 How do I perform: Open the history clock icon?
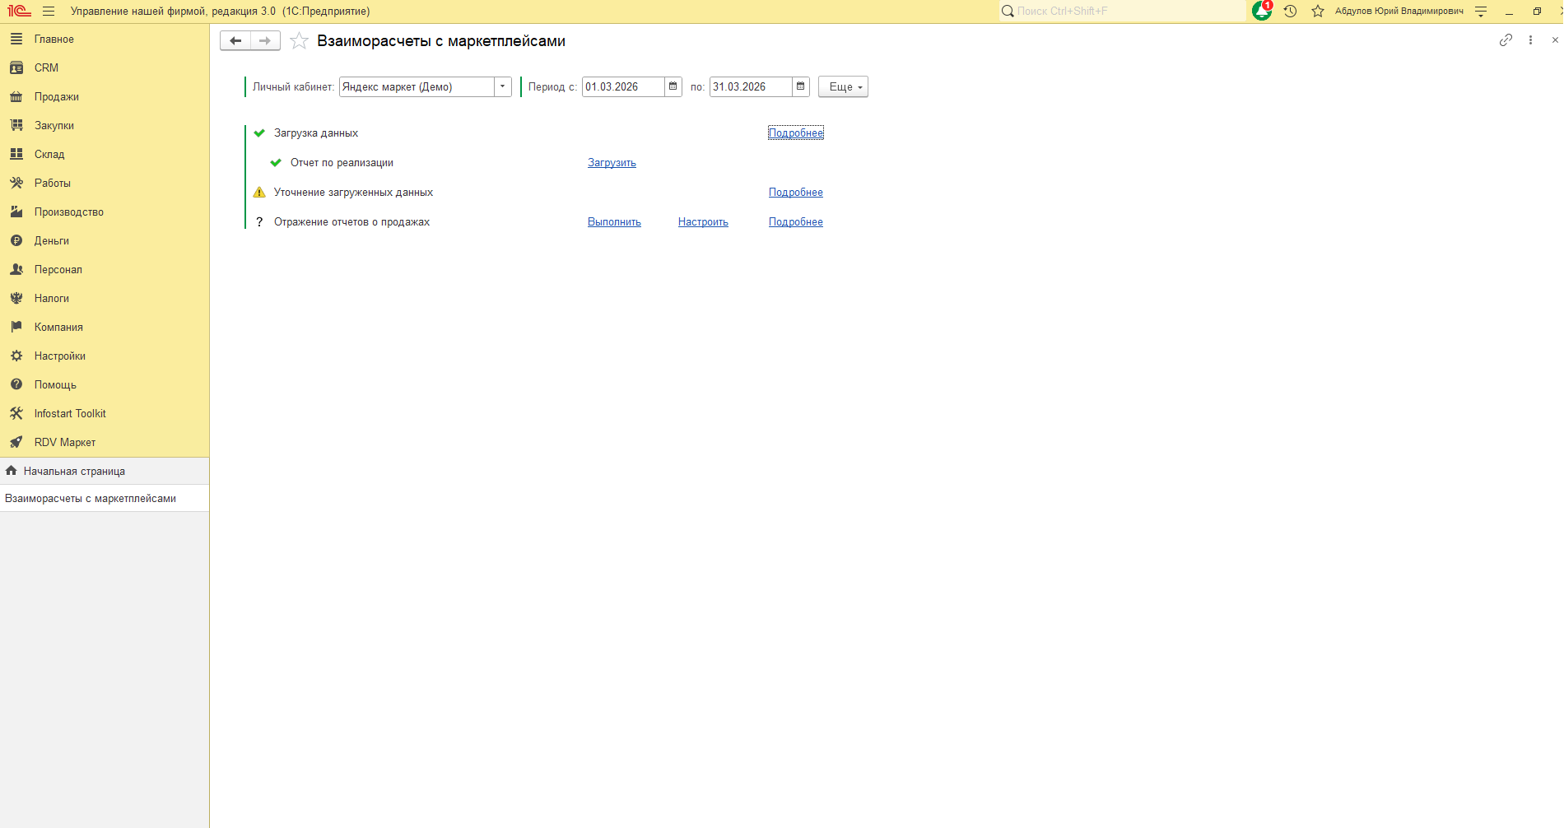click(x=1290, y=12)
